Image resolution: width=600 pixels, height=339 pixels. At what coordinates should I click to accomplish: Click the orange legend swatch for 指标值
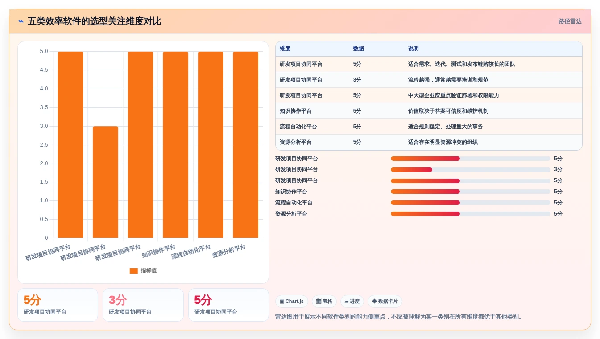[134, 270]
